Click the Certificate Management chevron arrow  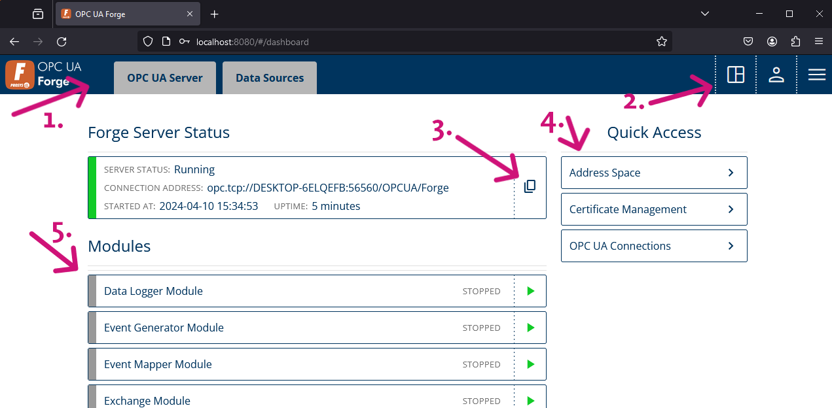tap(731, 209)
